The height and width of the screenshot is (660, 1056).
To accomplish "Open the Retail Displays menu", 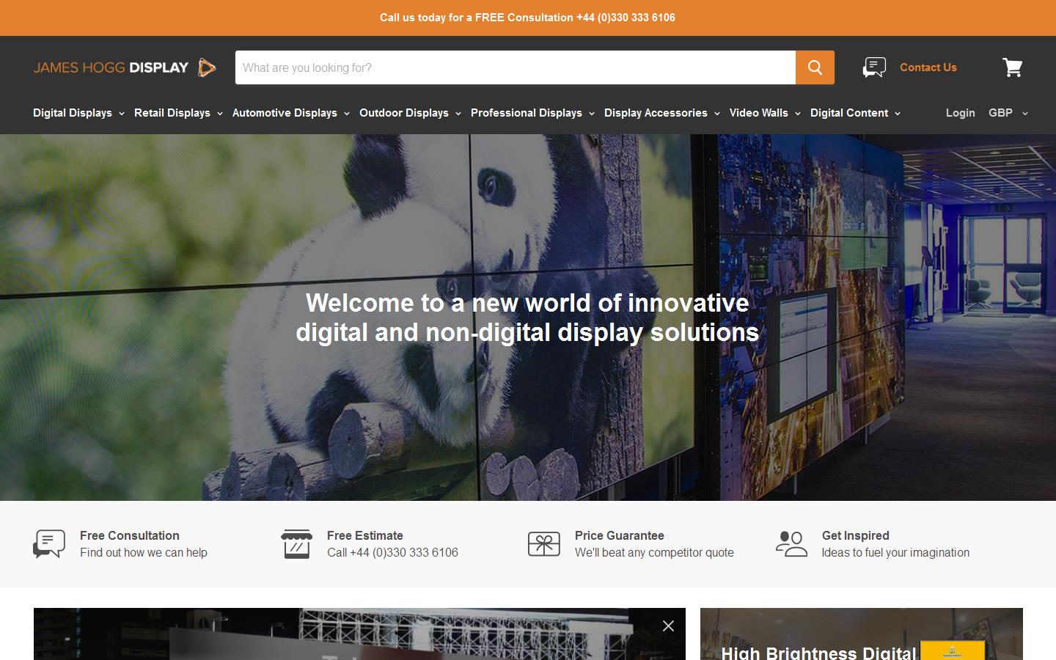I will (172, 113).
